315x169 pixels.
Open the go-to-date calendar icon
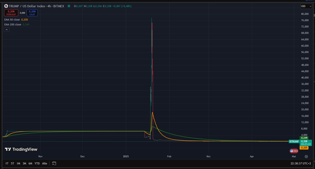pyautogui.click(x=54, y=163)
